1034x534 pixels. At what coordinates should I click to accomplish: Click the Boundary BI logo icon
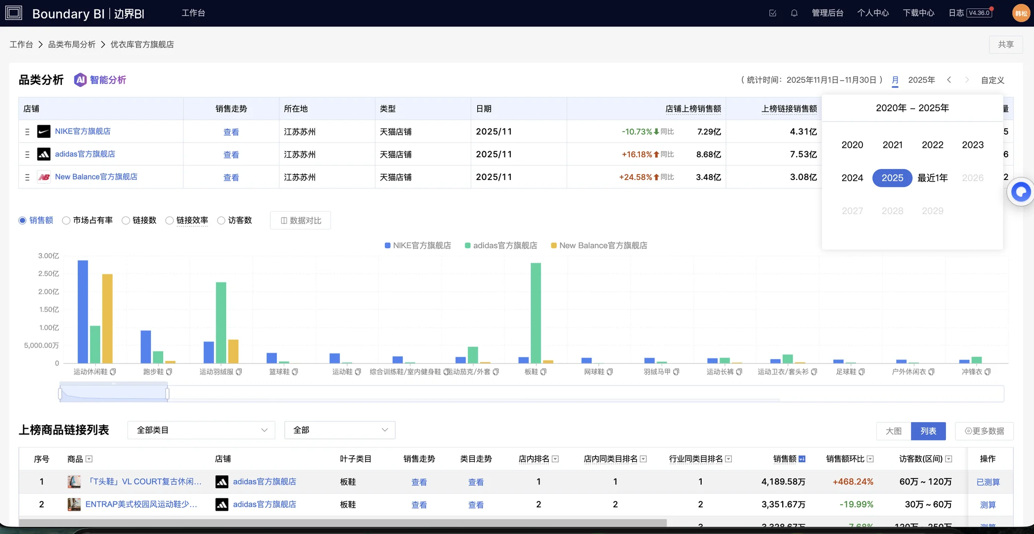pos(14,13)
